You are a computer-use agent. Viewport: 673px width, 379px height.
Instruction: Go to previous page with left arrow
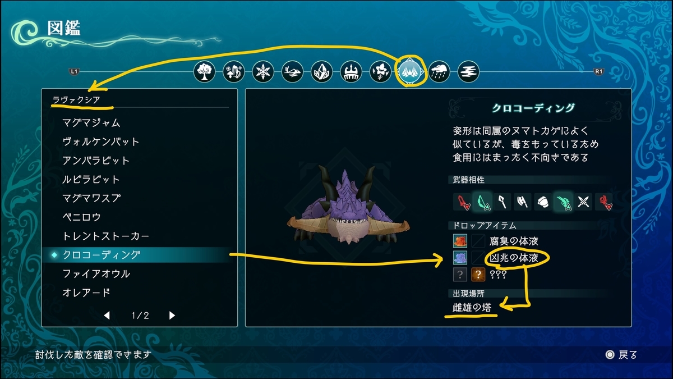click(x=107, y=316)
